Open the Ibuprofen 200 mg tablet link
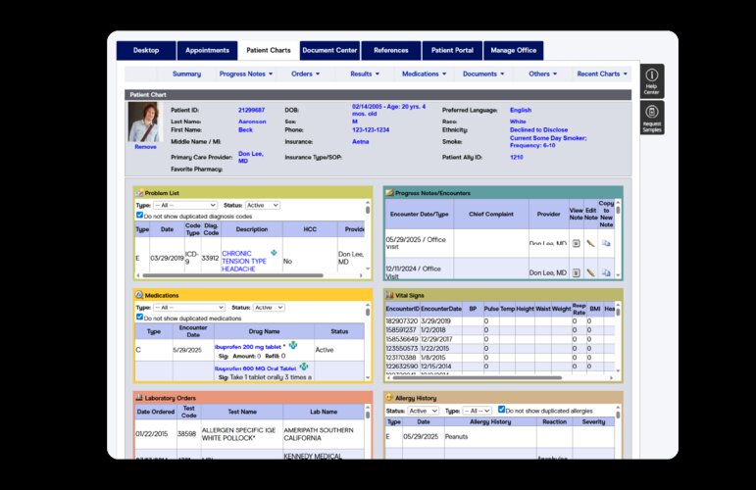This screenshot has width=756, height=490. coord(249,345)
